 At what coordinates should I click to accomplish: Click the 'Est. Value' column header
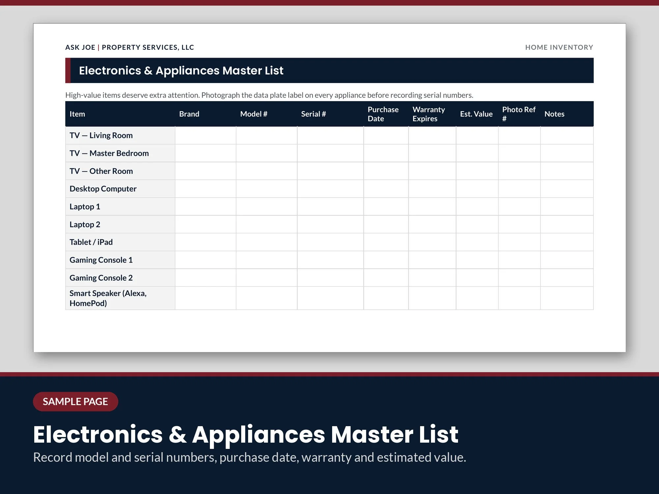click(477, 114)
